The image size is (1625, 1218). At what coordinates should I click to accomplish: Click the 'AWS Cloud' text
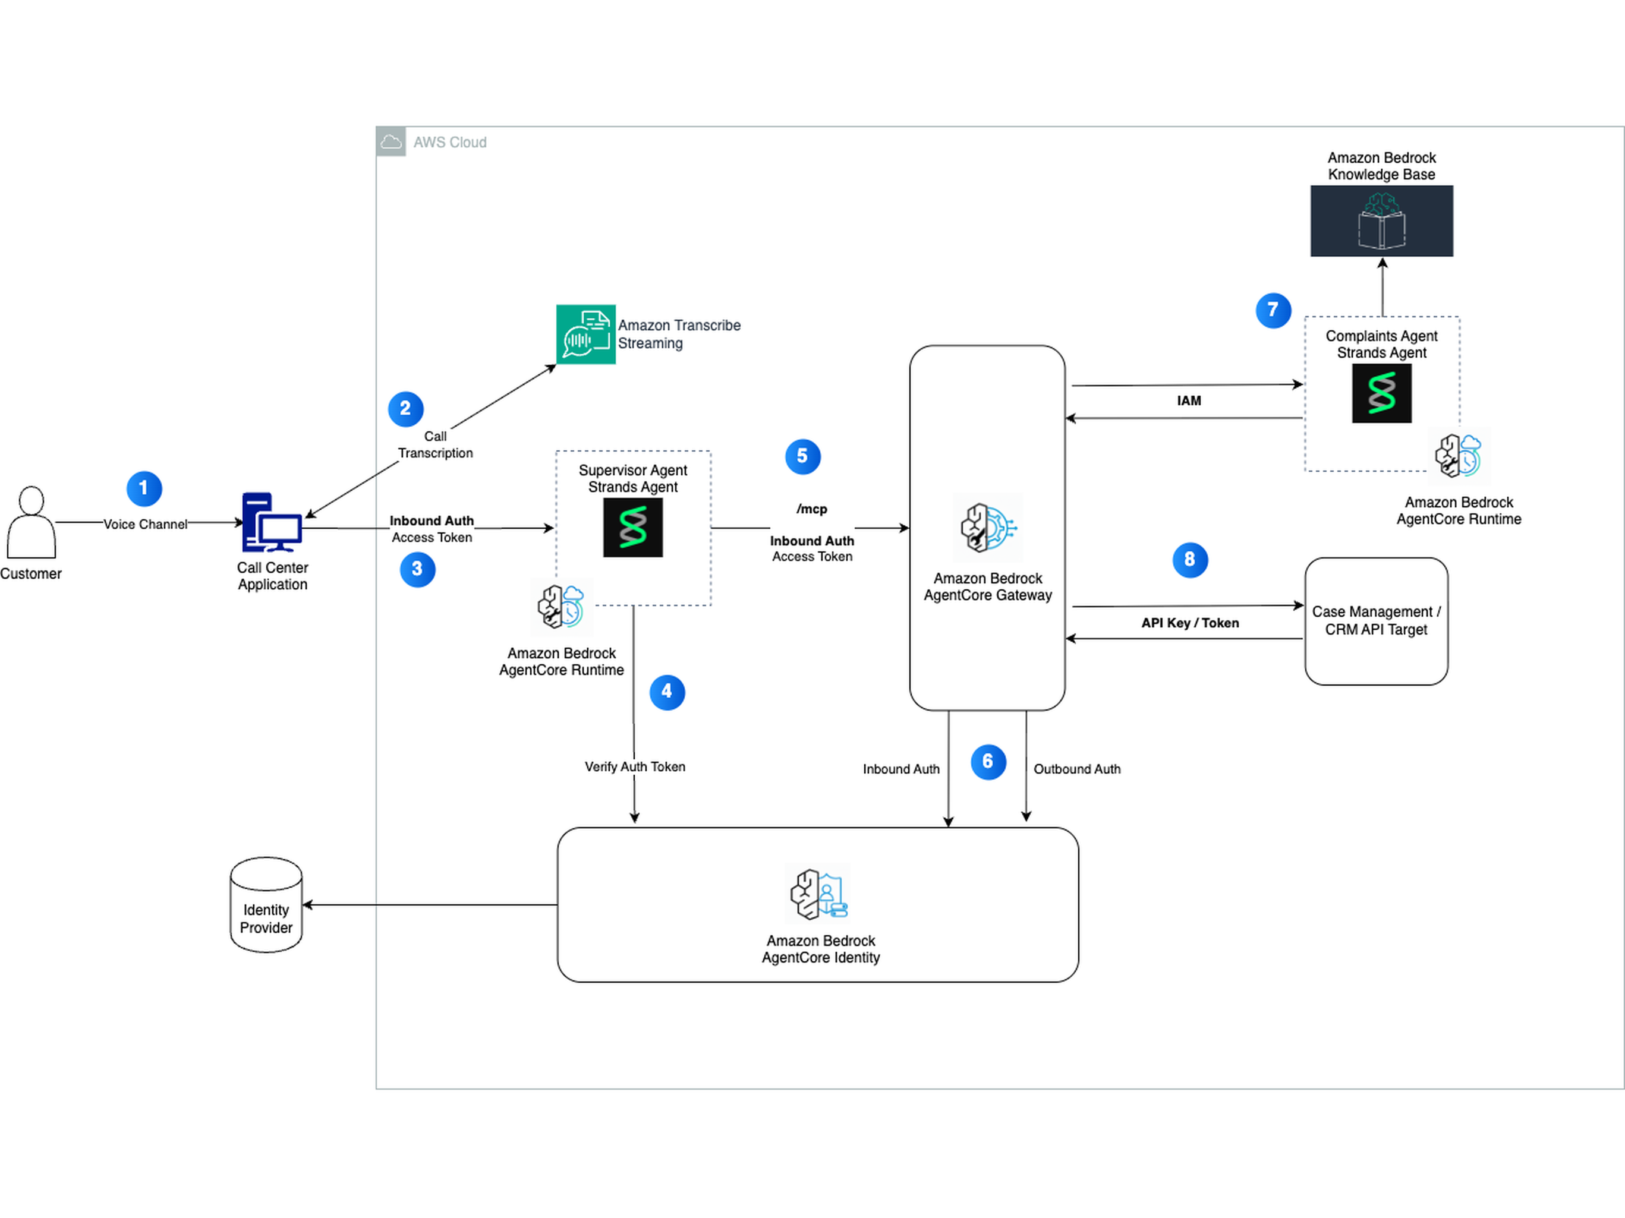449,143
